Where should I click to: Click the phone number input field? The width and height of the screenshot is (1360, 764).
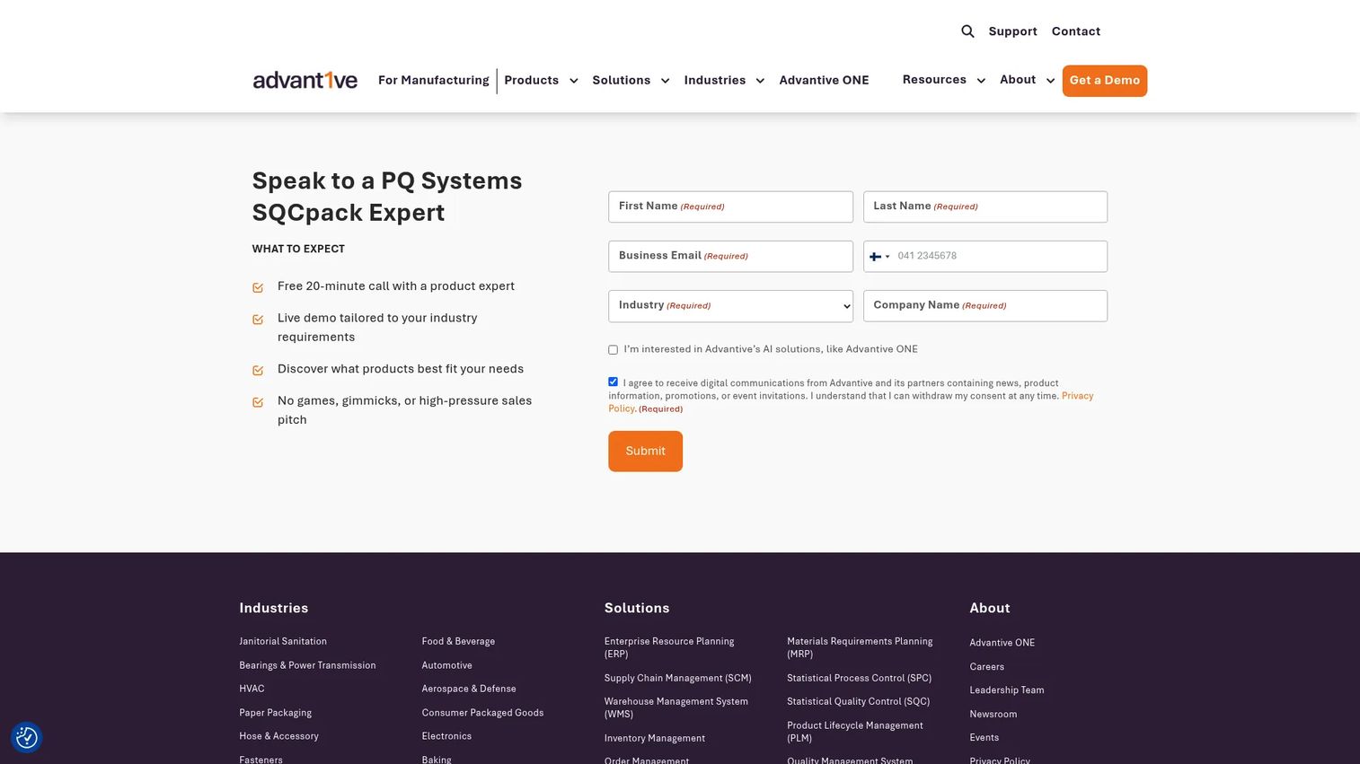coord(985,257)
